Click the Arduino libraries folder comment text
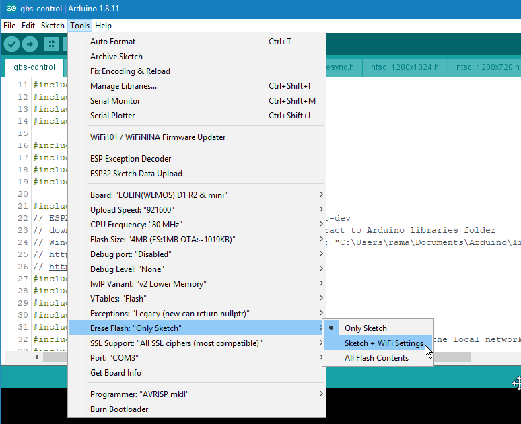521x424 pixels. [431, 230]
